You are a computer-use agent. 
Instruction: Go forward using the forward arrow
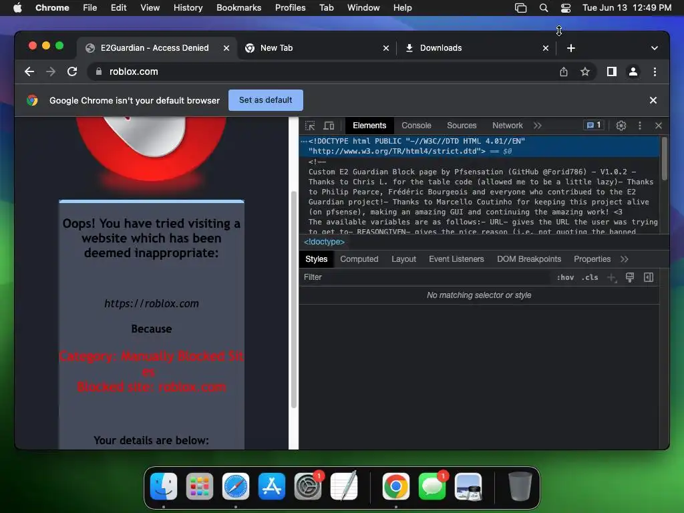pyautogui.click(x=51, y=71)
